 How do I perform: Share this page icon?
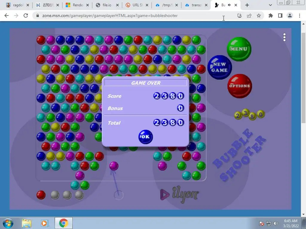click(x=249, y=16)
